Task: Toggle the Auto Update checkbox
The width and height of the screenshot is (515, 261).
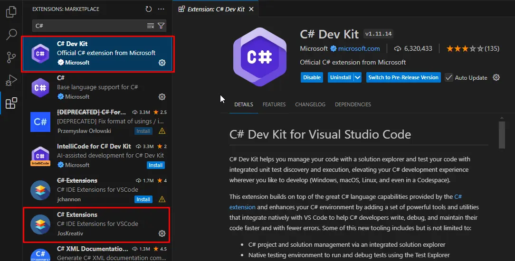Action: pos(448,77)
